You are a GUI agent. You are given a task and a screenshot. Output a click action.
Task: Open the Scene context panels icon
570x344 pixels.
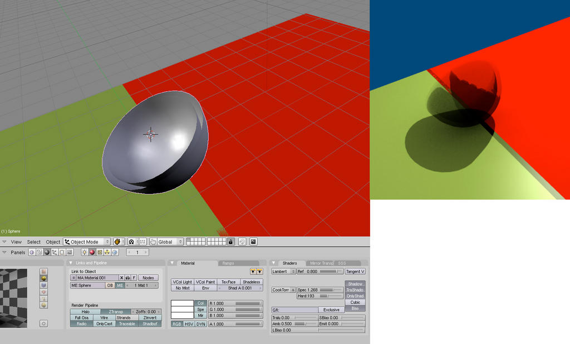pyautogui.click(x=70, y=252)
